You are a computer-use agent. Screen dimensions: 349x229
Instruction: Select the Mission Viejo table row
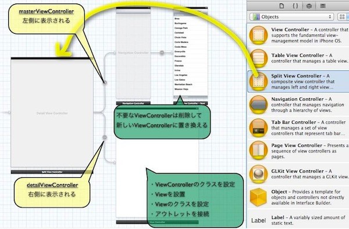tap(191, 89)
